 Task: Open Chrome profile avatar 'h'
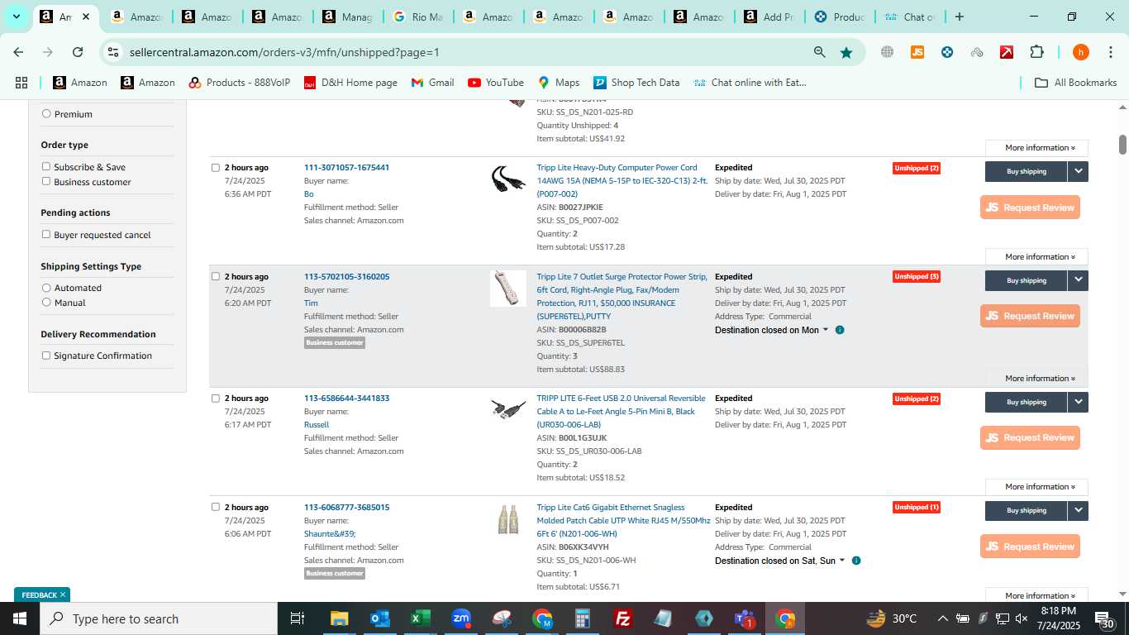[1080, 52]
